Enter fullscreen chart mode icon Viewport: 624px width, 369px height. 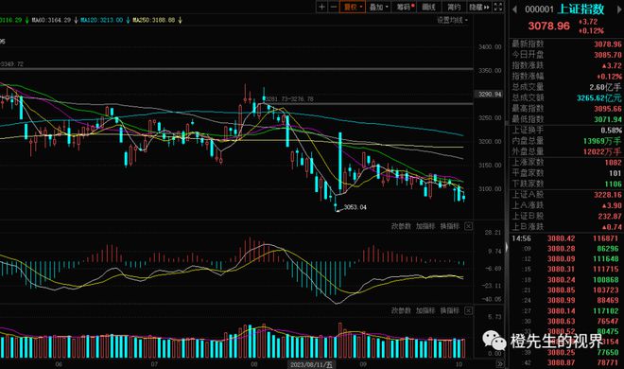(x=498, y=7)
